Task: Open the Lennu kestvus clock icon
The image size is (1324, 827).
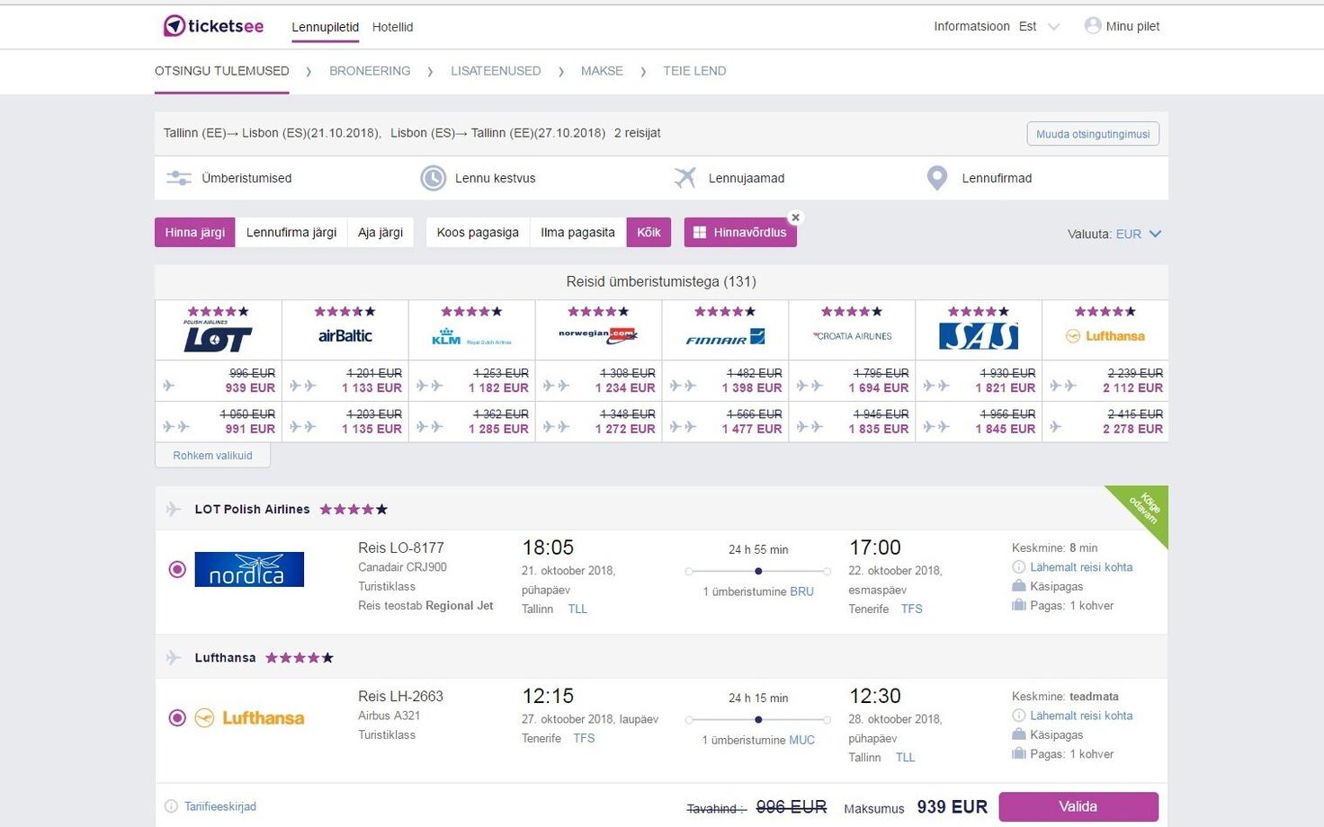Action: click(x=434, y=178)
